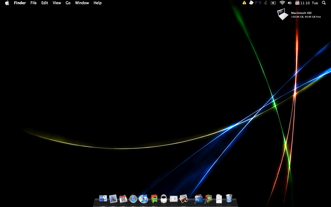Open the volume control in menu bar
The image size is (331, 207).
point(289,3)
